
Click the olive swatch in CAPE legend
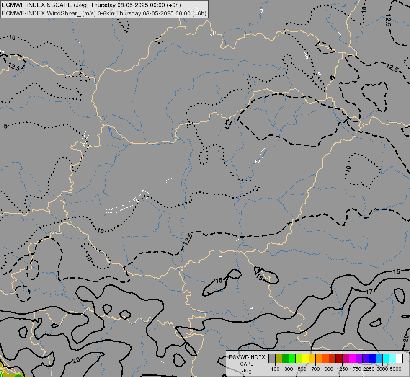[x=279, y=358]
